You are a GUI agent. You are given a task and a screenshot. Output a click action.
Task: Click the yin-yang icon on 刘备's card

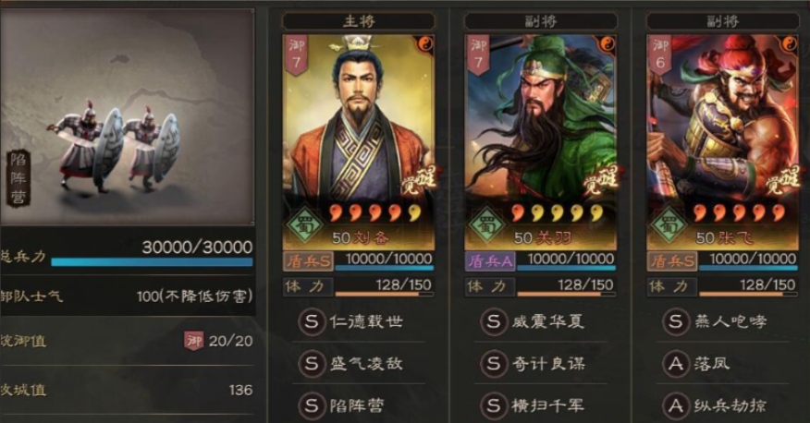click(x=426, y=43)
